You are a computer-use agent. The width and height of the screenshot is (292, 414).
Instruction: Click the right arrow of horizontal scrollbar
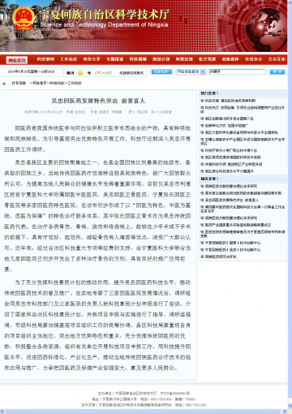click(x=285, y=412)
